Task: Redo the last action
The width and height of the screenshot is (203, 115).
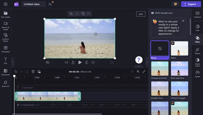Action: tap(22, 72)
